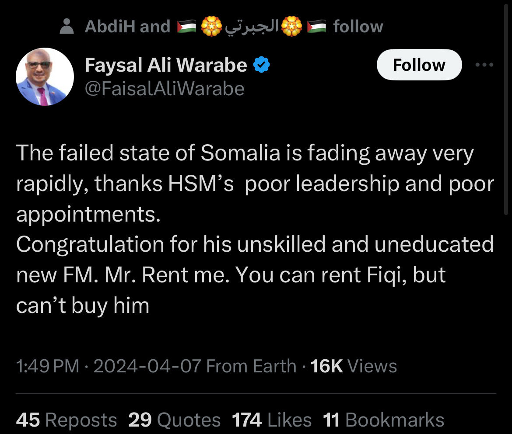Click the From Earth location label
This screenshot has height=434, width=512.
251,366
